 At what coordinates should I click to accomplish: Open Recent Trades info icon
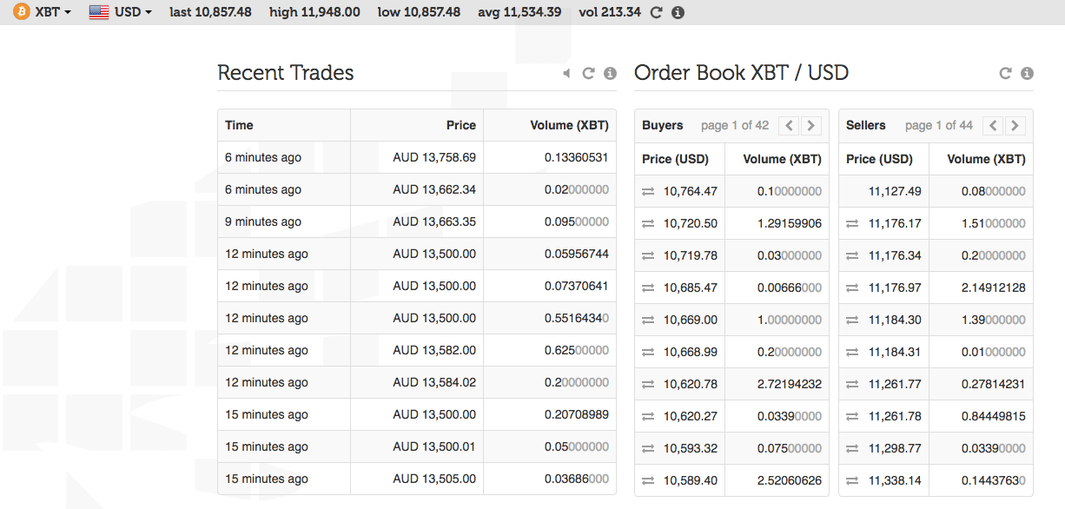610,74
